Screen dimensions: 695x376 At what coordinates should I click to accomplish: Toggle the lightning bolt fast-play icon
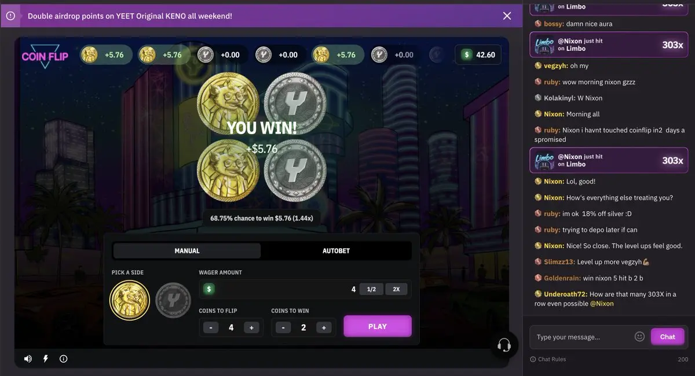click(46, 359)
